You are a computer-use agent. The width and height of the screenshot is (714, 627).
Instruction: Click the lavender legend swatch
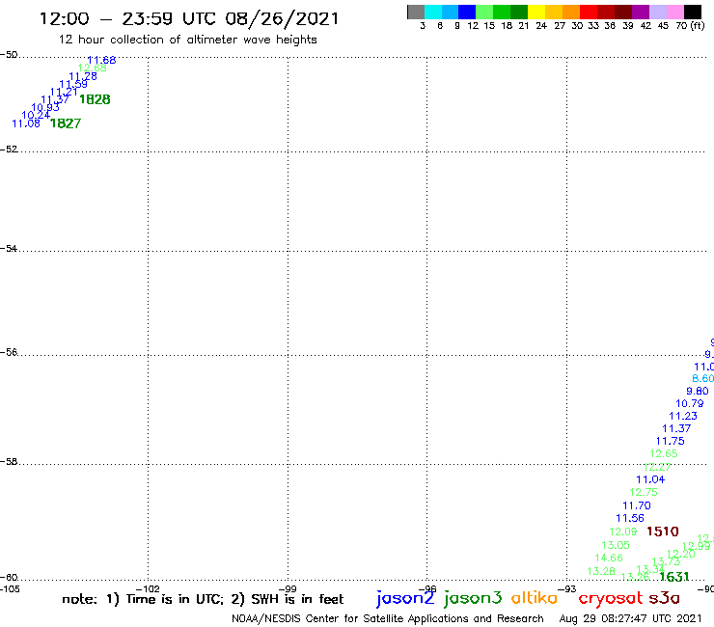coord(657,13)
